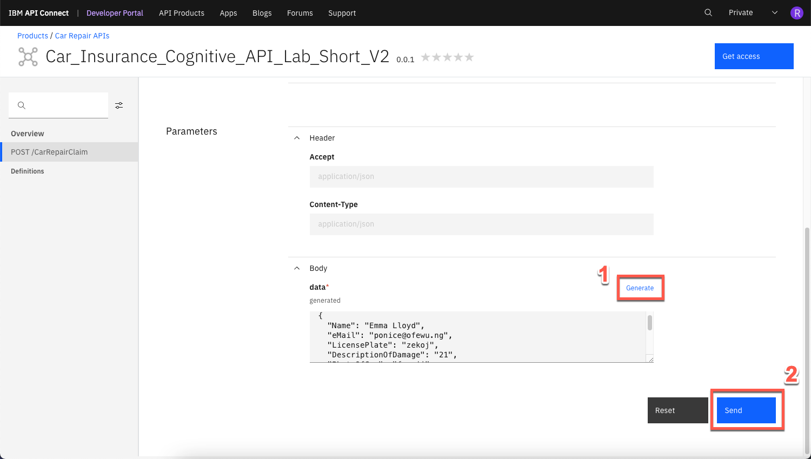Go to the Apps page
The image size is (811, 459).
(x=228, y=13)
